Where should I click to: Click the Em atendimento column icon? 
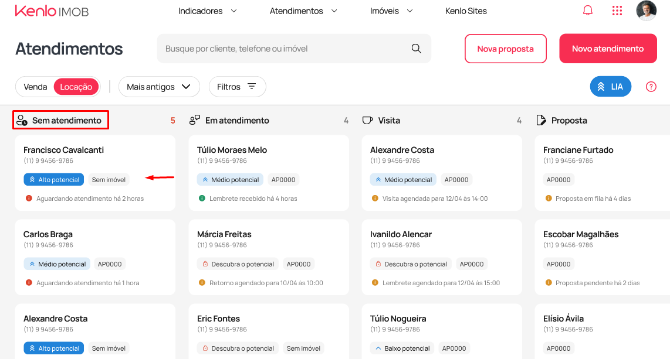(x=194, y=120)
